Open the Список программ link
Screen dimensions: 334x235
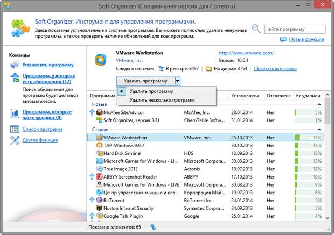point(42,129)
